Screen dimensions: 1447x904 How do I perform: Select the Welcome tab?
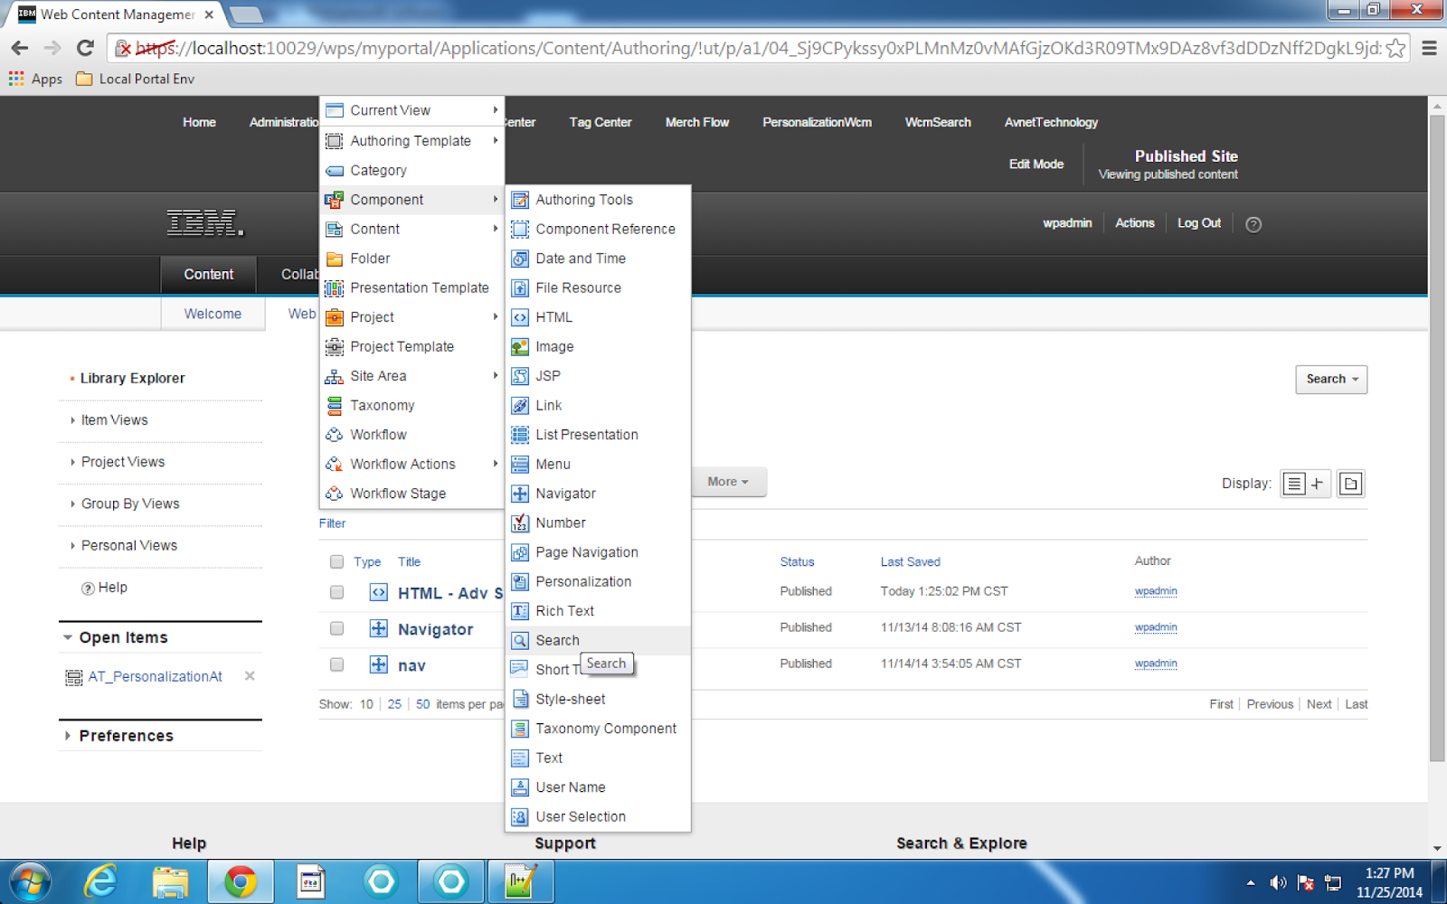[x=213, y=314]
